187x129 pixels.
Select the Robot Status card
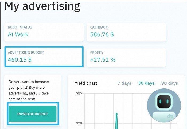point(44,32)
